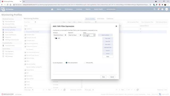
Task: Open the Attribute dropdown (Operational Status)
Action: pyautogui.click(x=60, y=35)
